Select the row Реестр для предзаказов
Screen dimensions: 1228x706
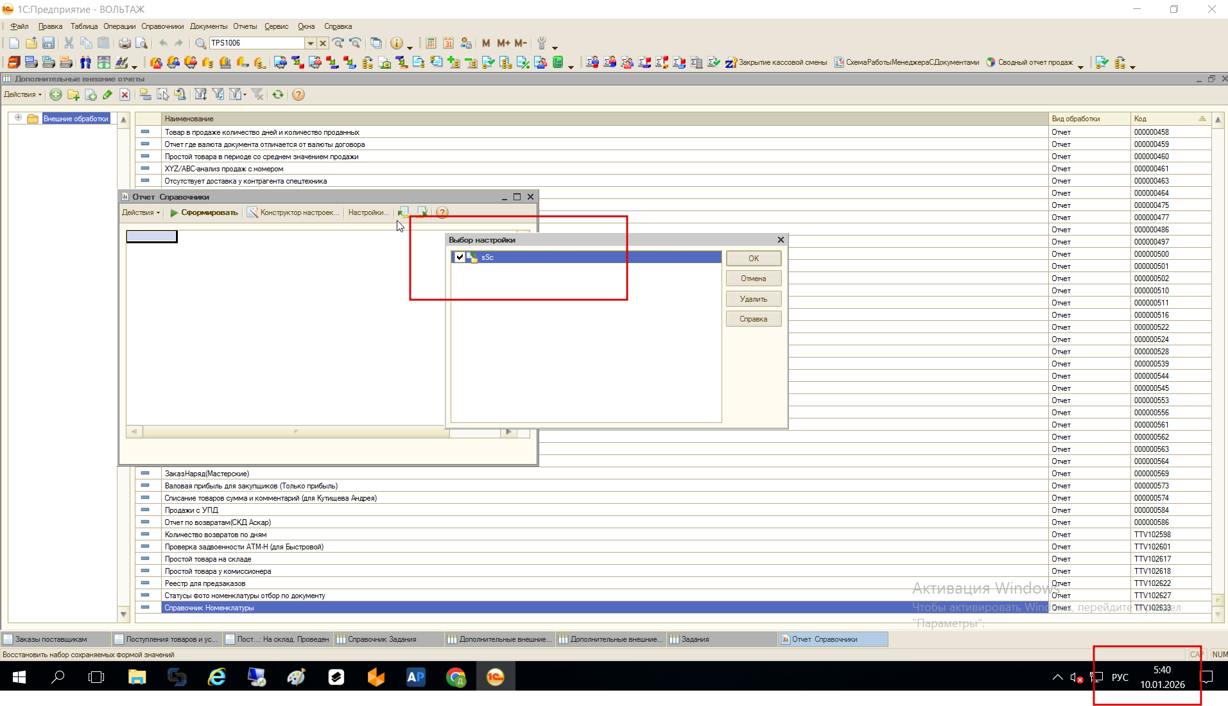coord(603,583)
